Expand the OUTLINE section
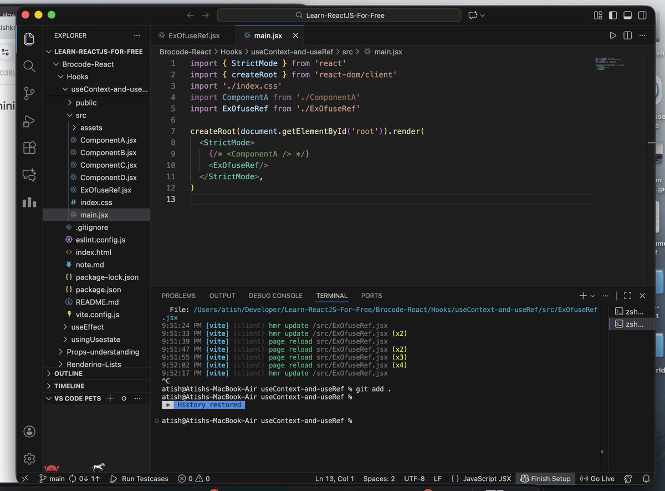Viewport: 665px width, 491px height. coord(96,373)
